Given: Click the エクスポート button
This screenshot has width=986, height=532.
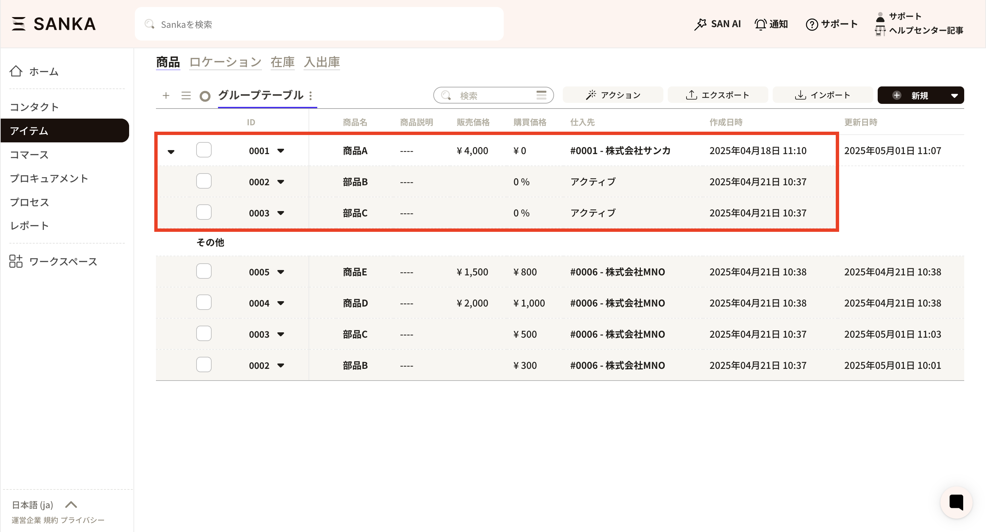Looking at the screenshot, I should [718, 95].
